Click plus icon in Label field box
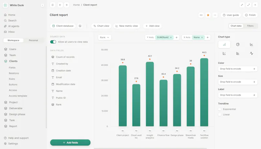The width and height of the screenshot is (261, 149). (x=254, y=95)
